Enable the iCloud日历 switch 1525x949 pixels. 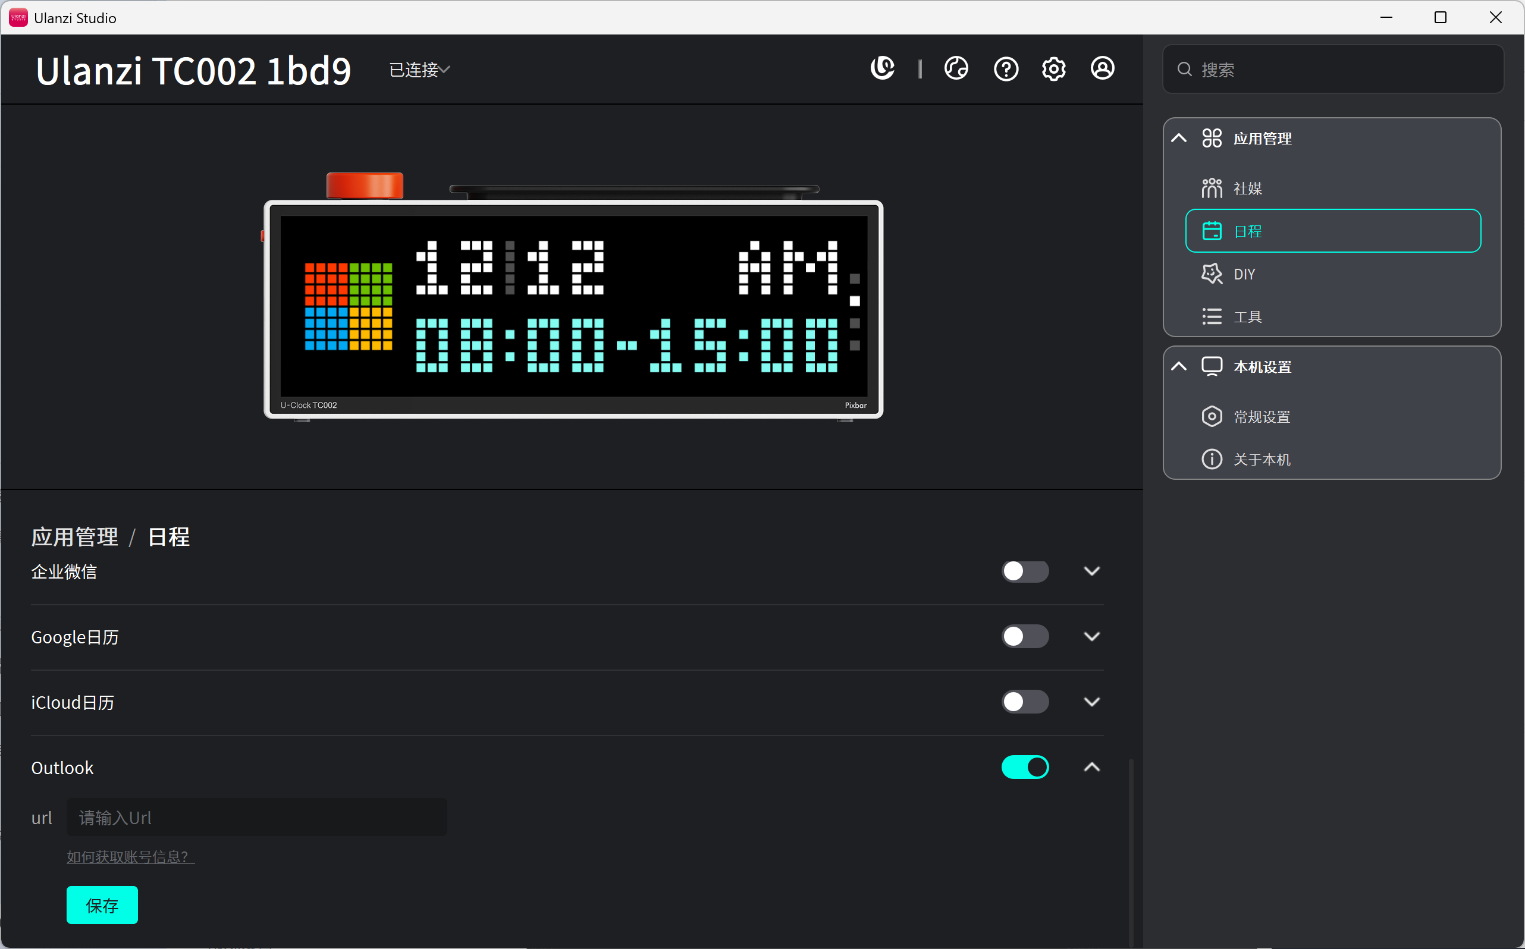pos(1025,702)
